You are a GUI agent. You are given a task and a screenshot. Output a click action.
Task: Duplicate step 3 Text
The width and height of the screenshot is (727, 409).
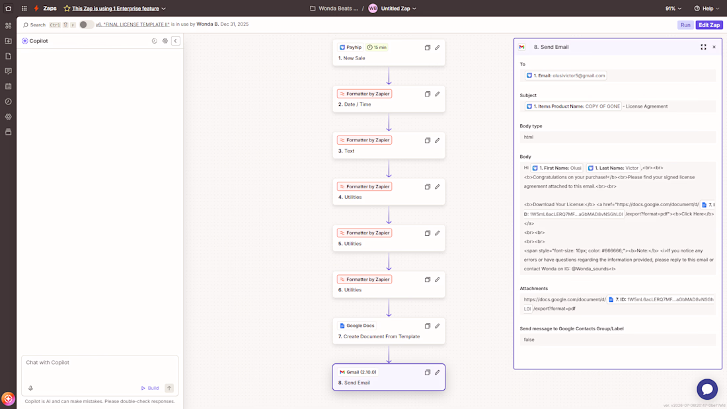(x=428, y=140)
